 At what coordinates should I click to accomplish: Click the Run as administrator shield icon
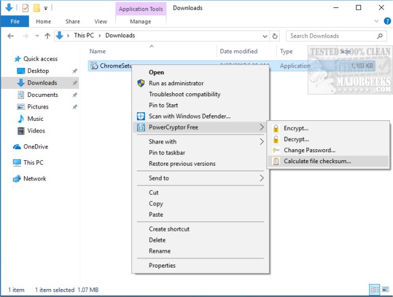pos(141,83)
